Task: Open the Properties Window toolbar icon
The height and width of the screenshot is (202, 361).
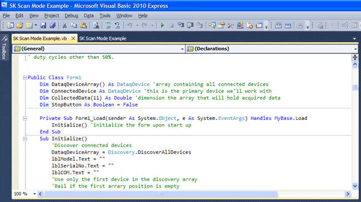Action: 222,26
